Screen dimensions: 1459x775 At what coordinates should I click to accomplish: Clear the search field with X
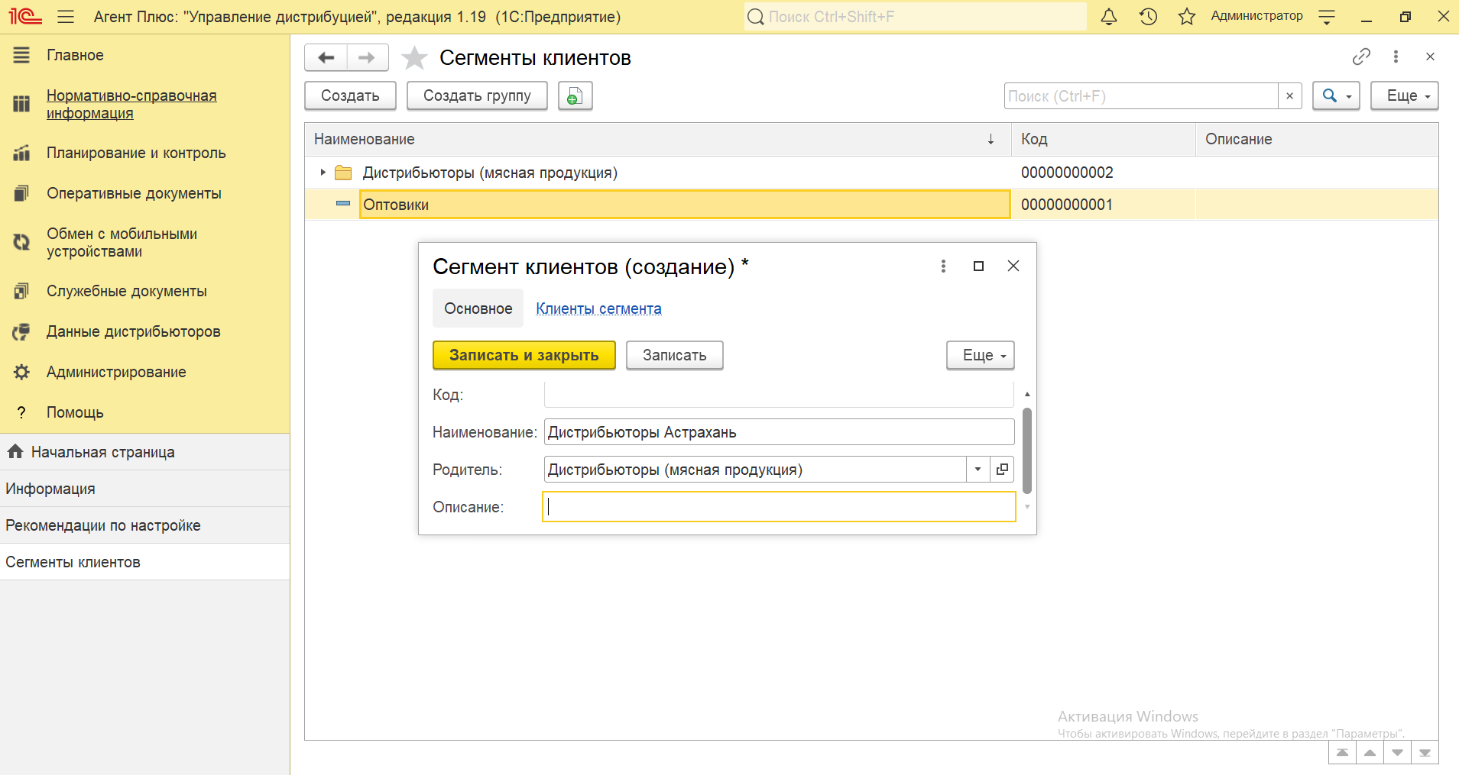coord(1289,96)
